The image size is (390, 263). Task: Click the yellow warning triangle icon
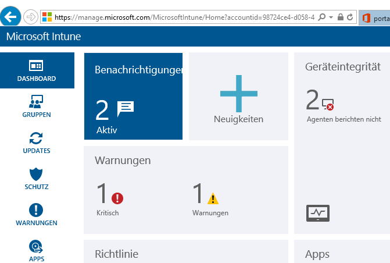point(213,198)
